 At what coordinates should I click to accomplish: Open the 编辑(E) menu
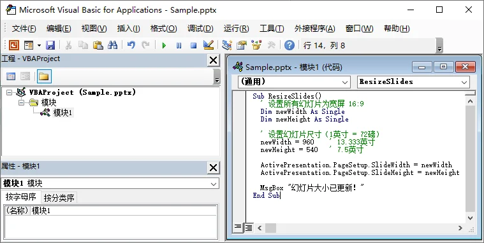(59, 29)
